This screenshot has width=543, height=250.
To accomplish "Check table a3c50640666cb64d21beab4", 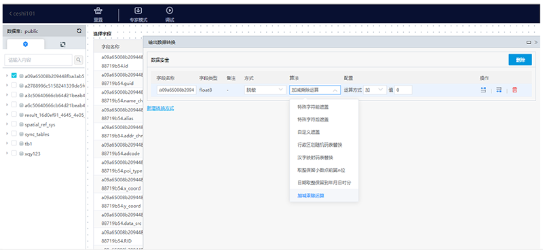I will pyautogui.click(x=14, y=94).
